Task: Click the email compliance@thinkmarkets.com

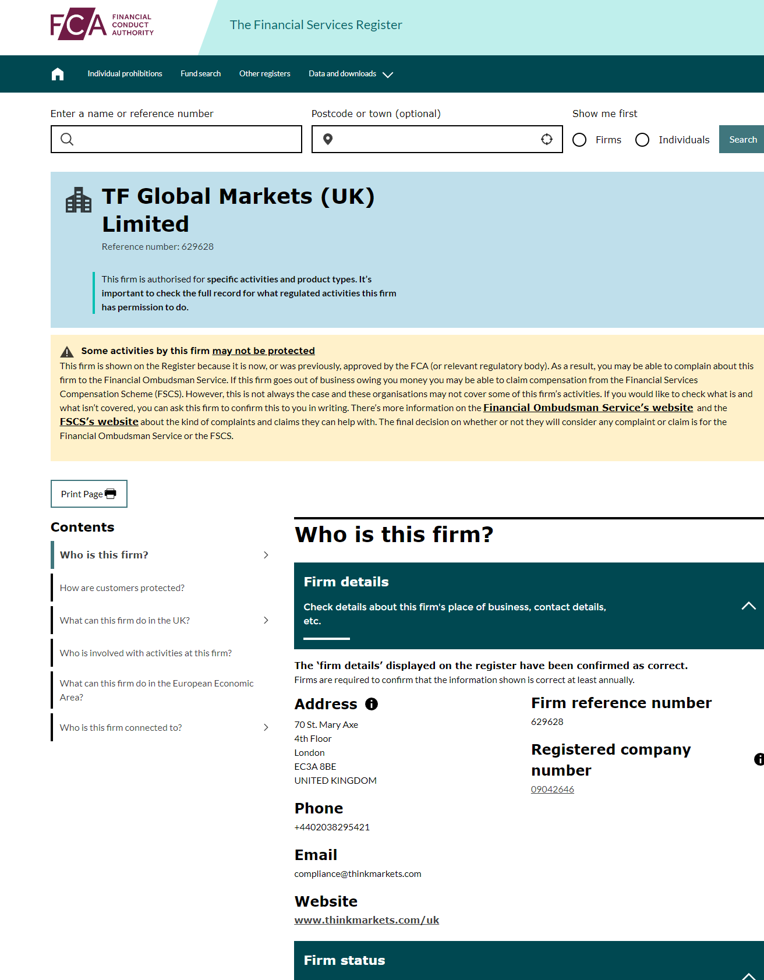Action: pos(358,873)
